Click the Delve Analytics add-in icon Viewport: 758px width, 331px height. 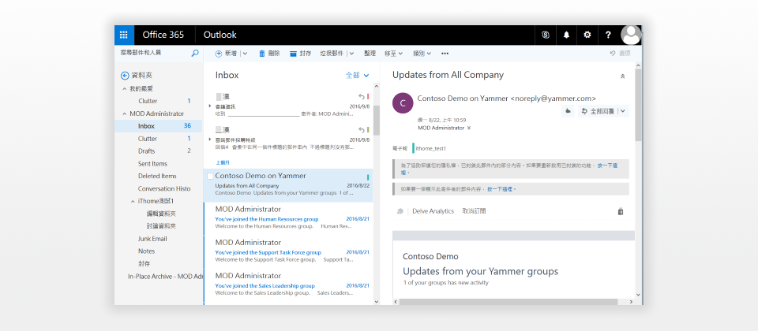click(400, 211)
